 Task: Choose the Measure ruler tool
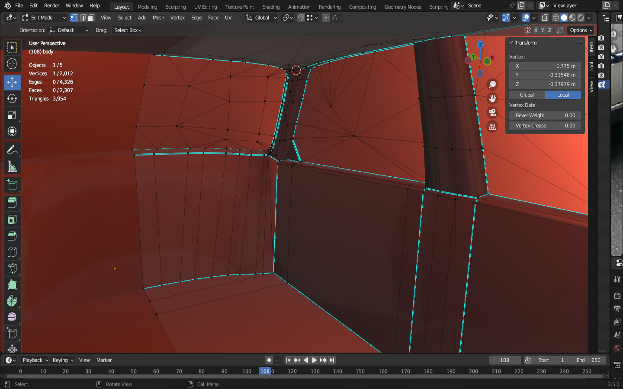pos(12,166)
